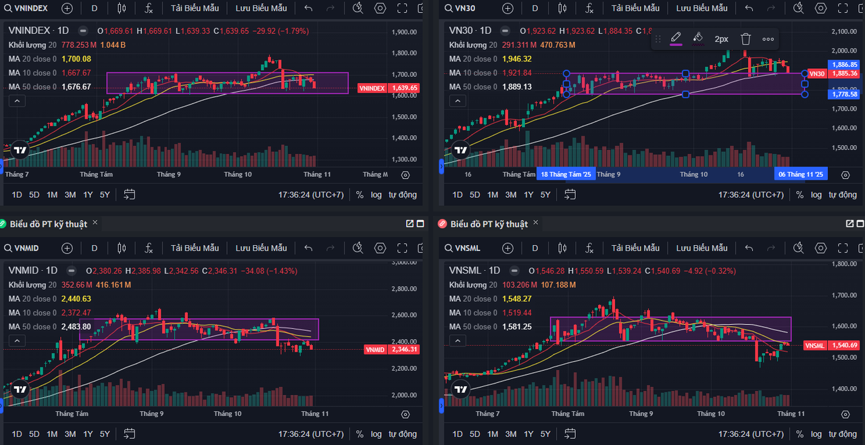Viewport: 865px width, 445px height.
Task: Toggle percent scale in the VNSML panel
Action: tap(799, 434)
